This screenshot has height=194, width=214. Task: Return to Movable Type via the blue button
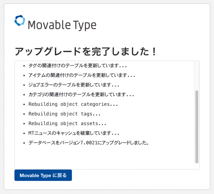(x=43, y=175)
